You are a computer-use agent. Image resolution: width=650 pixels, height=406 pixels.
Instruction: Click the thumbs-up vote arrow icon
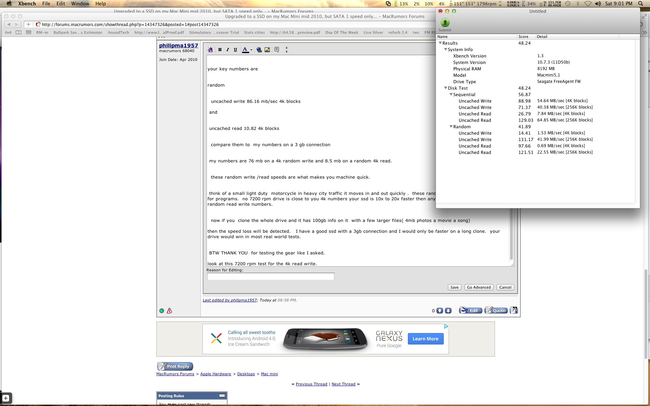[x=440, y=311]
